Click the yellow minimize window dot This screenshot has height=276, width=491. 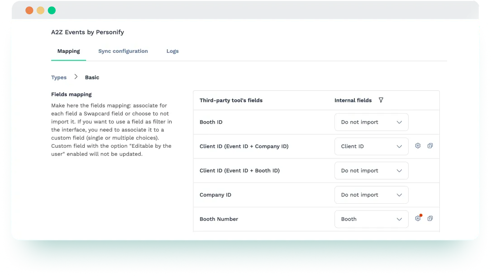(40, 10)
